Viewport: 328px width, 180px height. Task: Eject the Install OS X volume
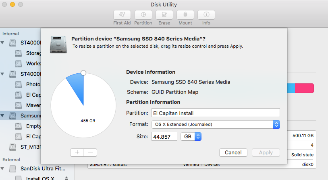click(x=66, y=178)
